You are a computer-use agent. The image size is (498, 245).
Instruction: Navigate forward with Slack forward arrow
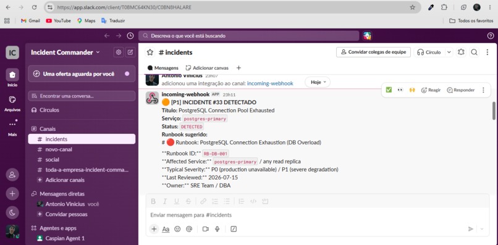(x=119, y=36)
